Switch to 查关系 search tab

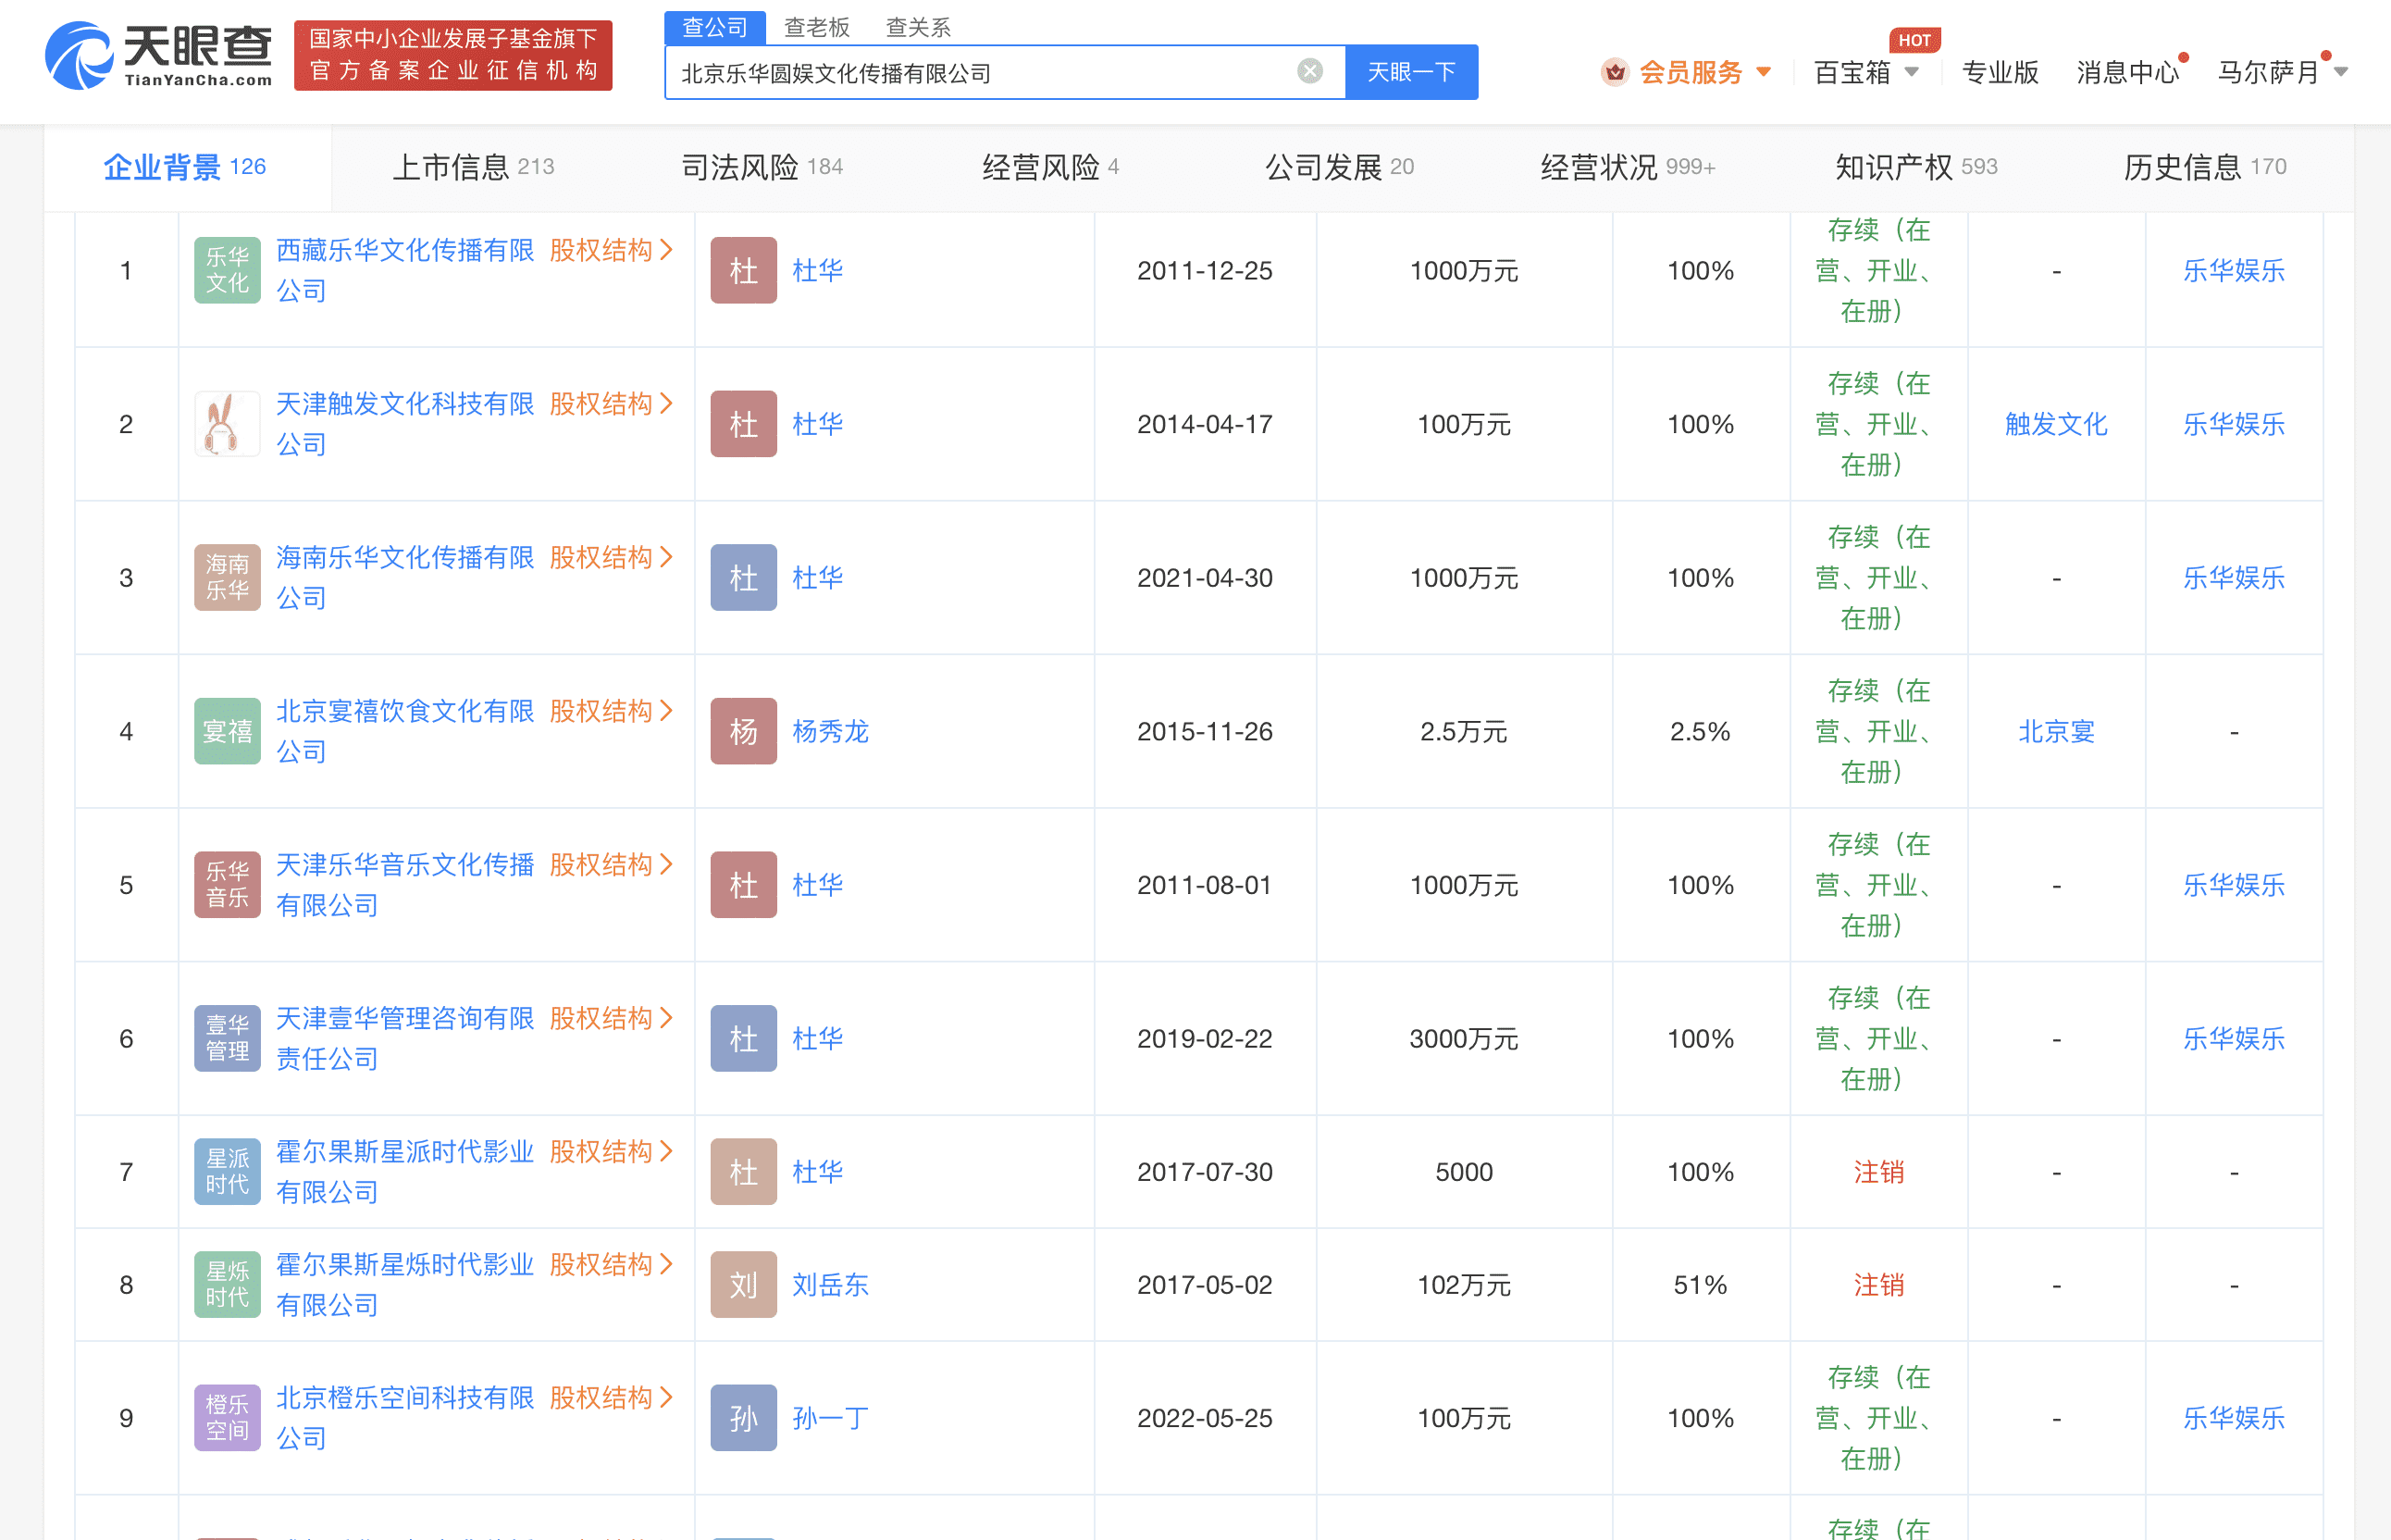[918, 27]
